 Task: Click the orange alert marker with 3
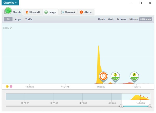click(x=103, y=76)
